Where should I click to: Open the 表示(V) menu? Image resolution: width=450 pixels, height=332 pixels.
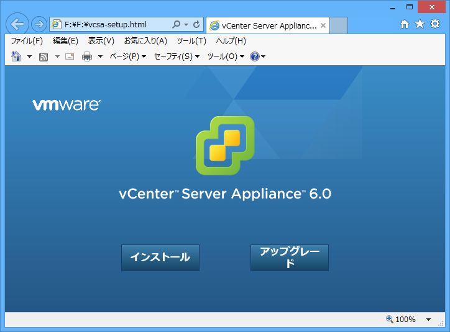pyautogui.click(x=101, y=41)
